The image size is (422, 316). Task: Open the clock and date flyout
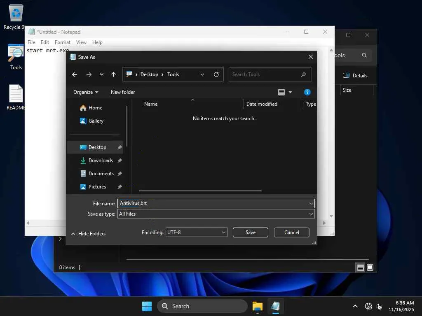pyautogui.click(x=401, y=306)
